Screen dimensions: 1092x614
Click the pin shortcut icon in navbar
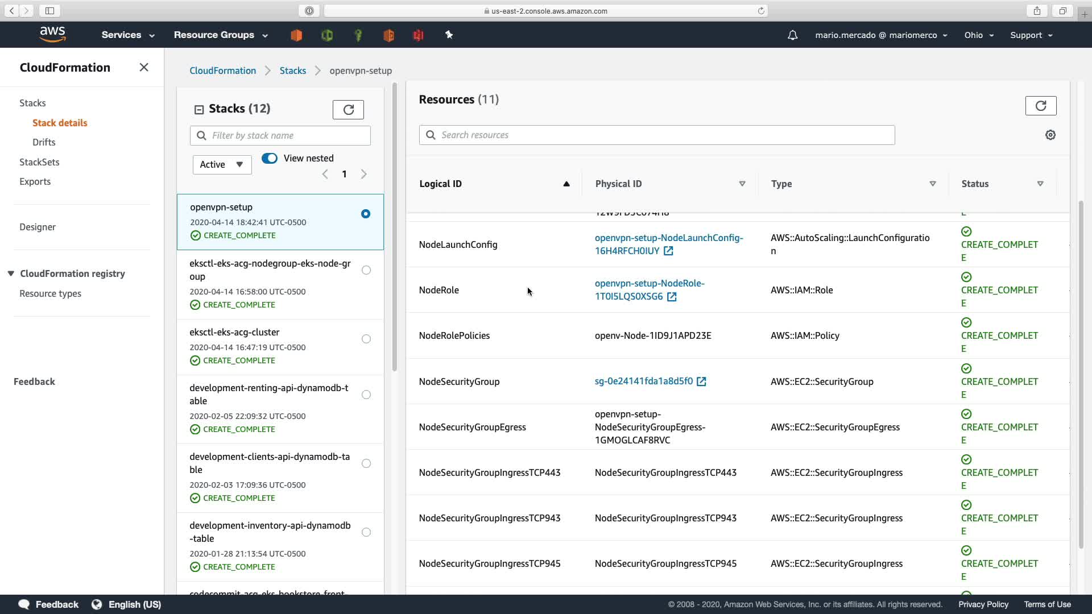pyautogui.click(x=449, y=35)
